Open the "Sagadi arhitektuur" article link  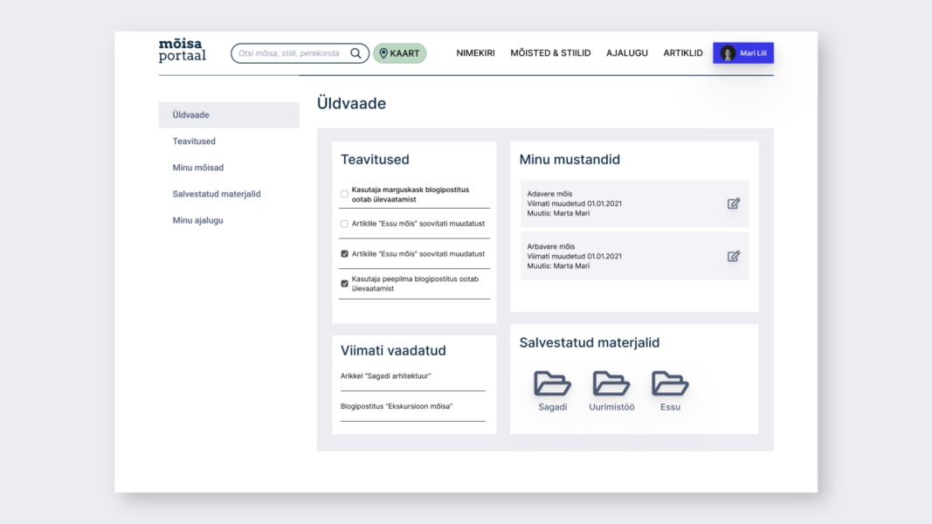click(x=385, y=376)
